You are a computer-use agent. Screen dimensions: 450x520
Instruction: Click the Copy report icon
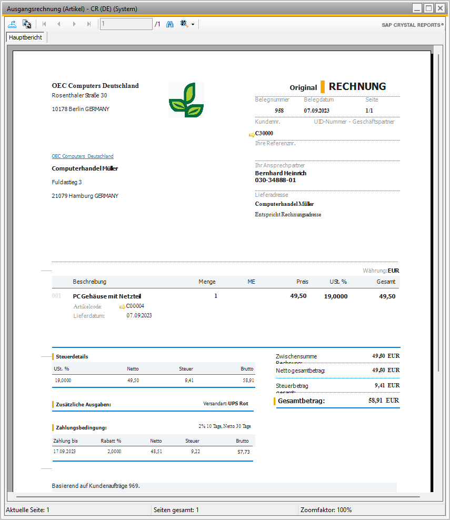tap(27, 24)
